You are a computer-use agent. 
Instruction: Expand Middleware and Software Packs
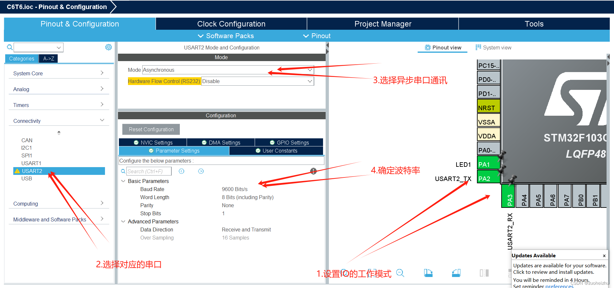pyautogui.click(x=59, y=219)
